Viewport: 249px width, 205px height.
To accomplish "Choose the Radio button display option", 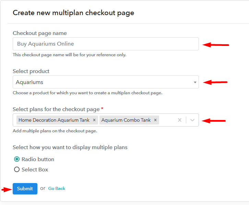I will pos(17,159).
